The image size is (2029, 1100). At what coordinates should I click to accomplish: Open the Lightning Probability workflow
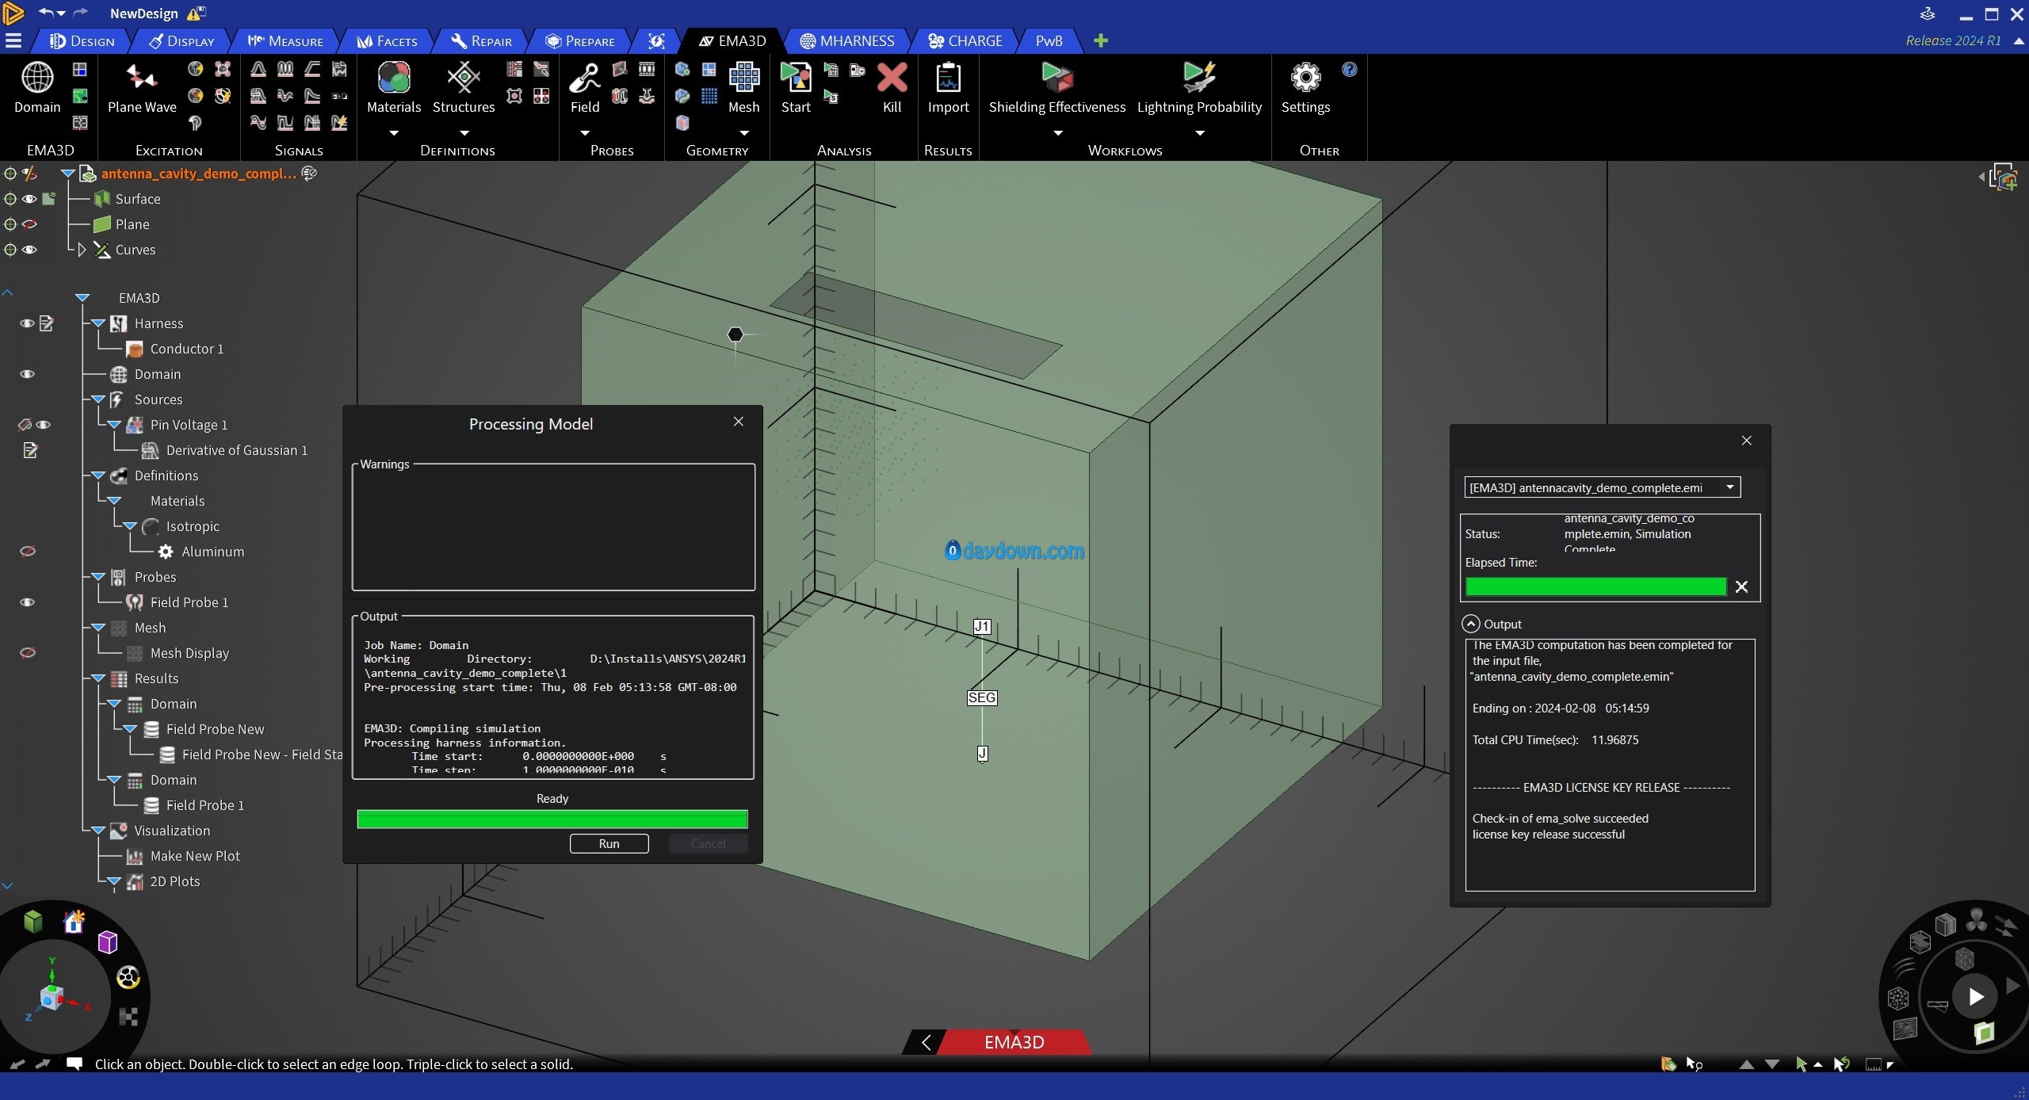(x=1199, y=78)
